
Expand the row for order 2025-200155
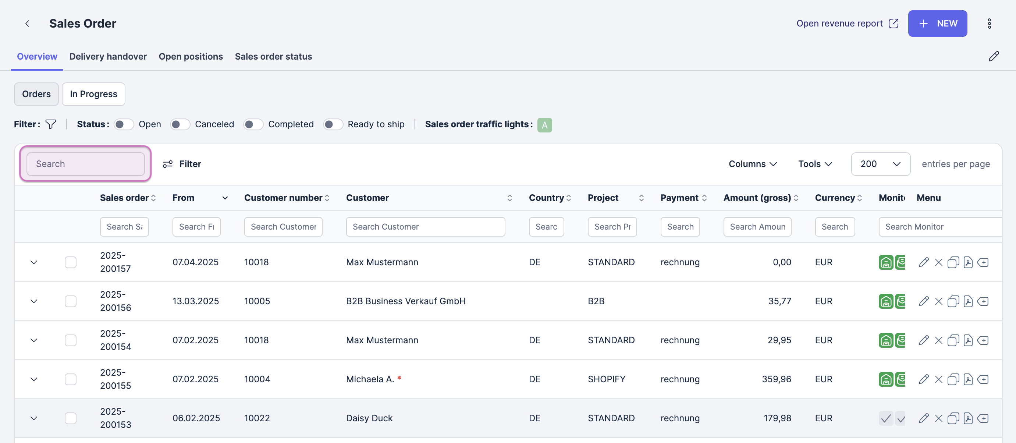[34, 379]
